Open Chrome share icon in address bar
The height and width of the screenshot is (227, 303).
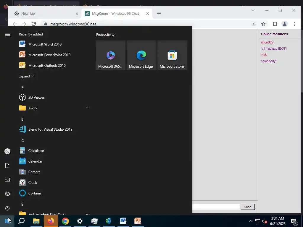254,24
